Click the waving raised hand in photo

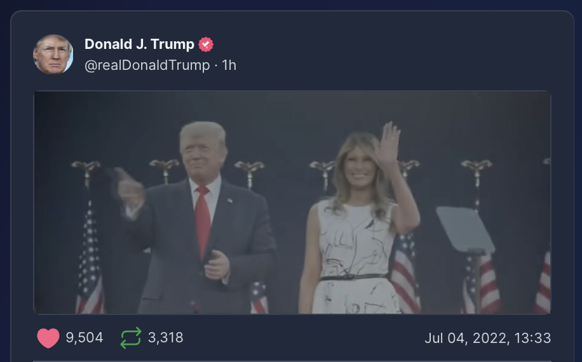pos(389,143)
